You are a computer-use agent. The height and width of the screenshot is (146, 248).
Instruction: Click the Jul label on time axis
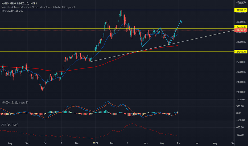197,143
